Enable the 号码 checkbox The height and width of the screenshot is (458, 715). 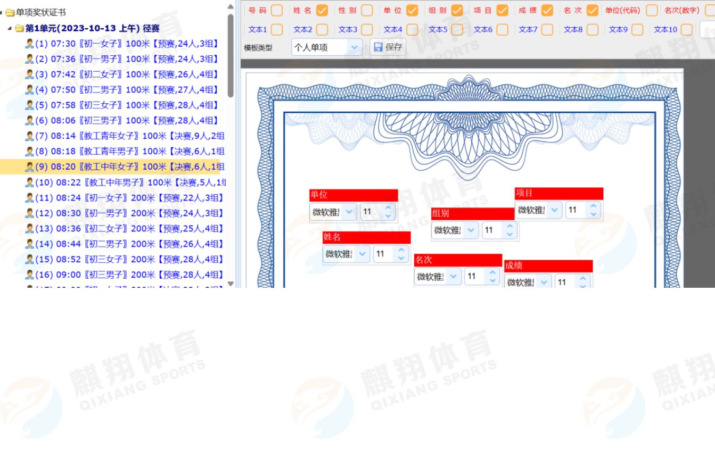pos(277,10)
